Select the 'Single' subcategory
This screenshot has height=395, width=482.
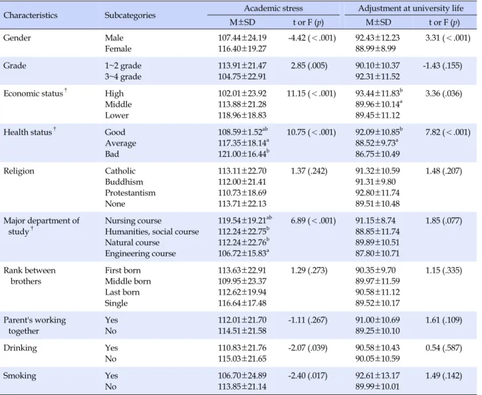[x=116, y=304]
